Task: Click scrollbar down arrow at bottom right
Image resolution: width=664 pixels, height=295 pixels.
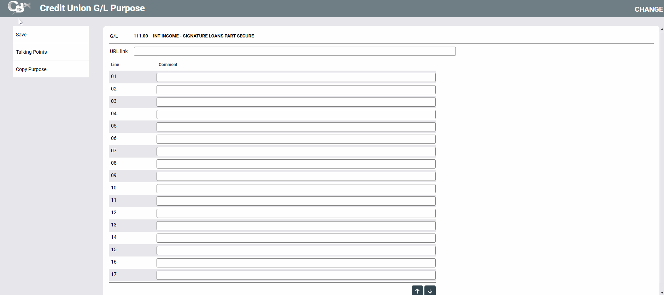Action: click(662, 293)
